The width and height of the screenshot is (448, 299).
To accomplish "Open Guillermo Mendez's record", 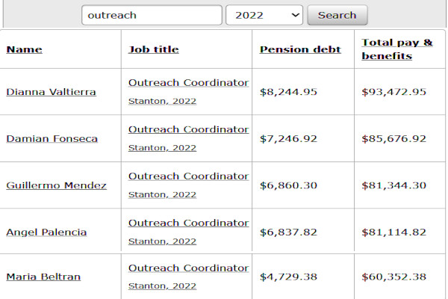I will tap(56, 185).
